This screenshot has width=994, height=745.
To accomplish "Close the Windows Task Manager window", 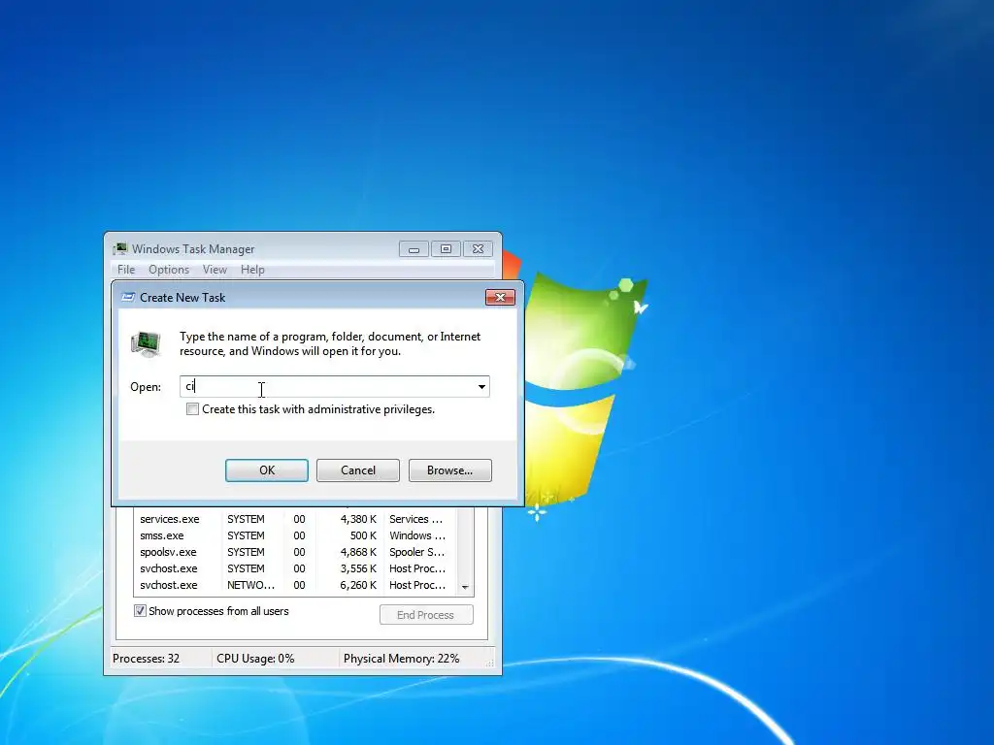I will click(478, 249).
